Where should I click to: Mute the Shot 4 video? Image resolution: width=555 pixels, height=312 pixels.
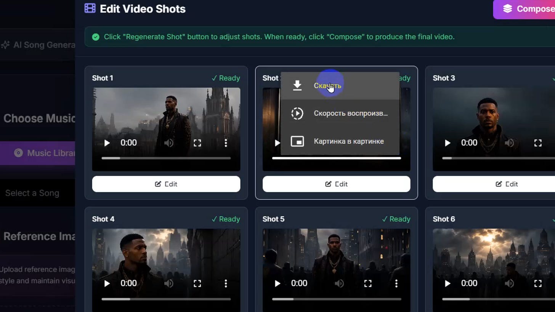click(169, 283)
